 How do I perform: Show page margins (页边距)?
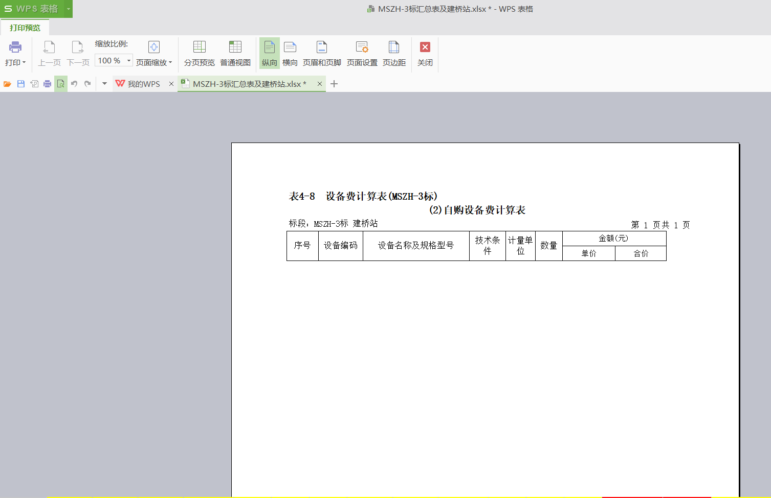pos(394,54)
